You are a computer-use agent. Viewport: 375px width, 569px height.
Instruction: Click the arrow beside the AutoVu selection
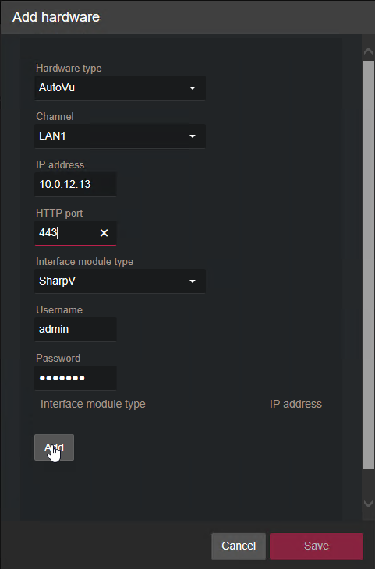tap(193, 88)
